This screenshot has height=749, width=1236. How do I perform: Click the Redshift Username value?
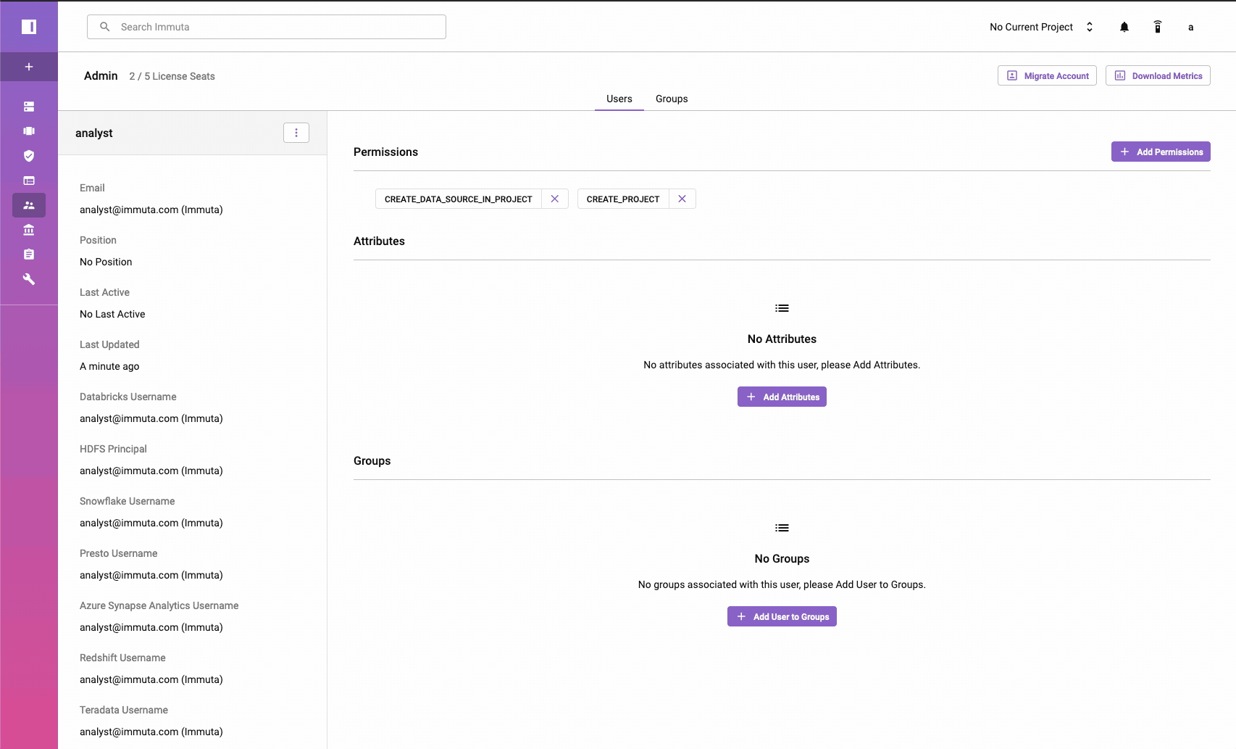(151, 679)
